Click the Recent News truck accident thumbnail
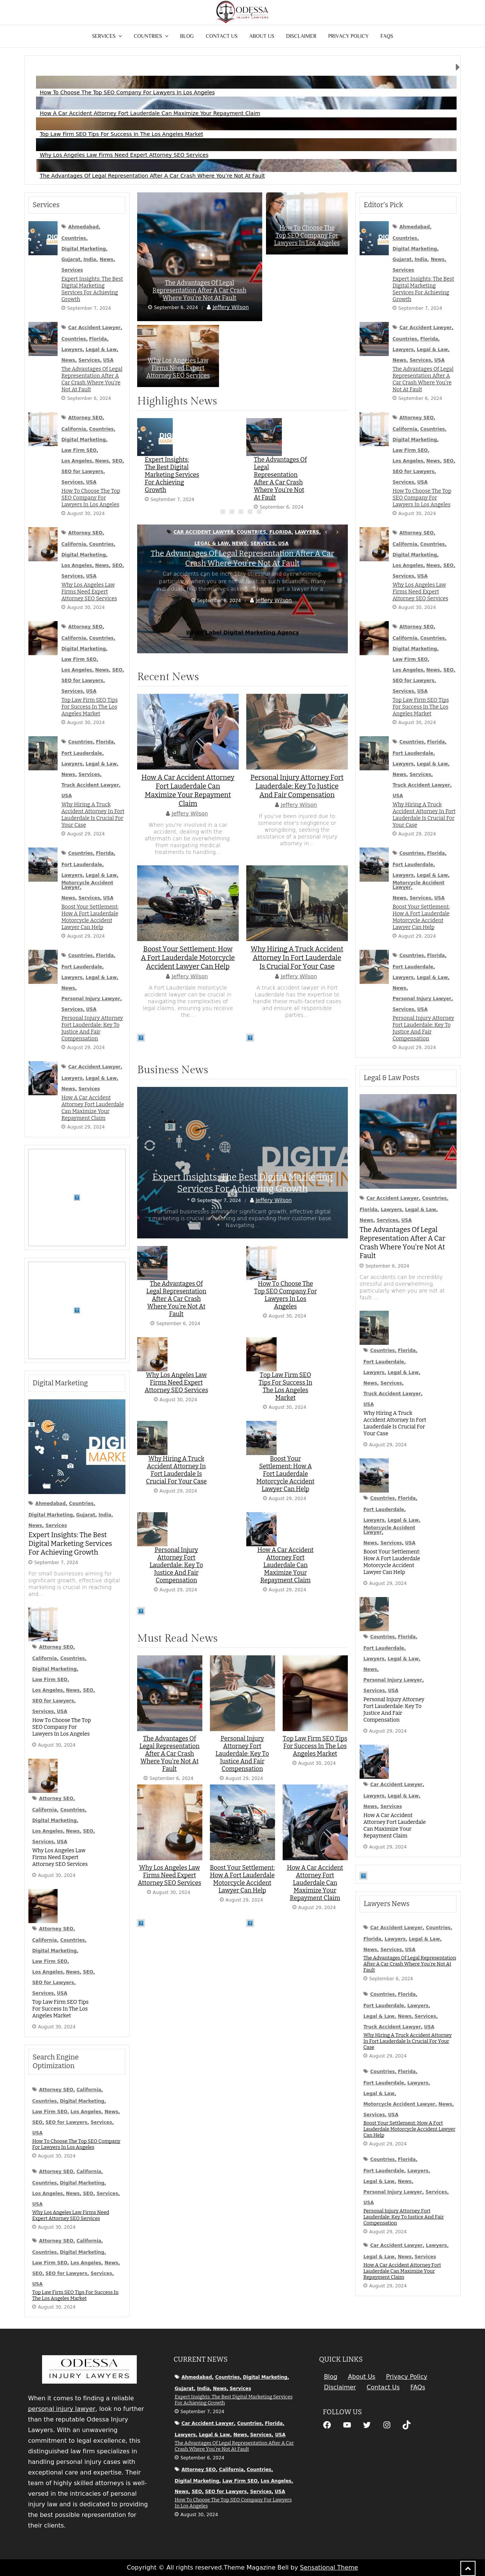This screenshot has width=485, height=2576. 297,903
